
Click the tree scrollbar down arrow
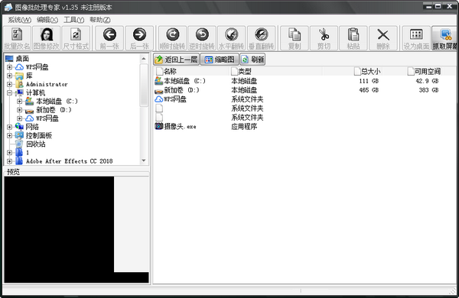click(x=144, y=160)
